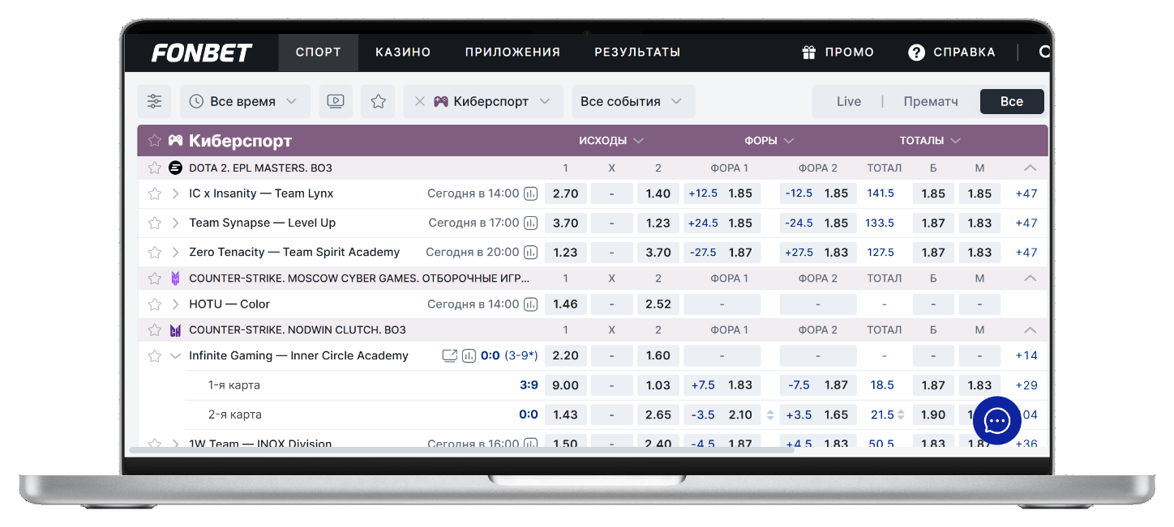Open the Все события events dropdown
The image size is (1174, 527).
(x=633, y=101)
